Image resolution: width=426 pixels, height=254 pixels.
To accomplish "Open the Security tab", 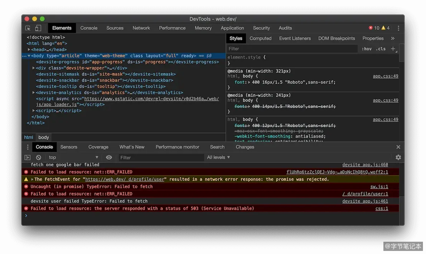I will pyautogui.click(x=261, y=28).
